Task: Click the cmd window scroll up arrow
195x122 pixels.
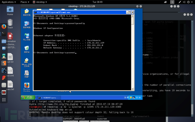Action: tap(133, 16)
